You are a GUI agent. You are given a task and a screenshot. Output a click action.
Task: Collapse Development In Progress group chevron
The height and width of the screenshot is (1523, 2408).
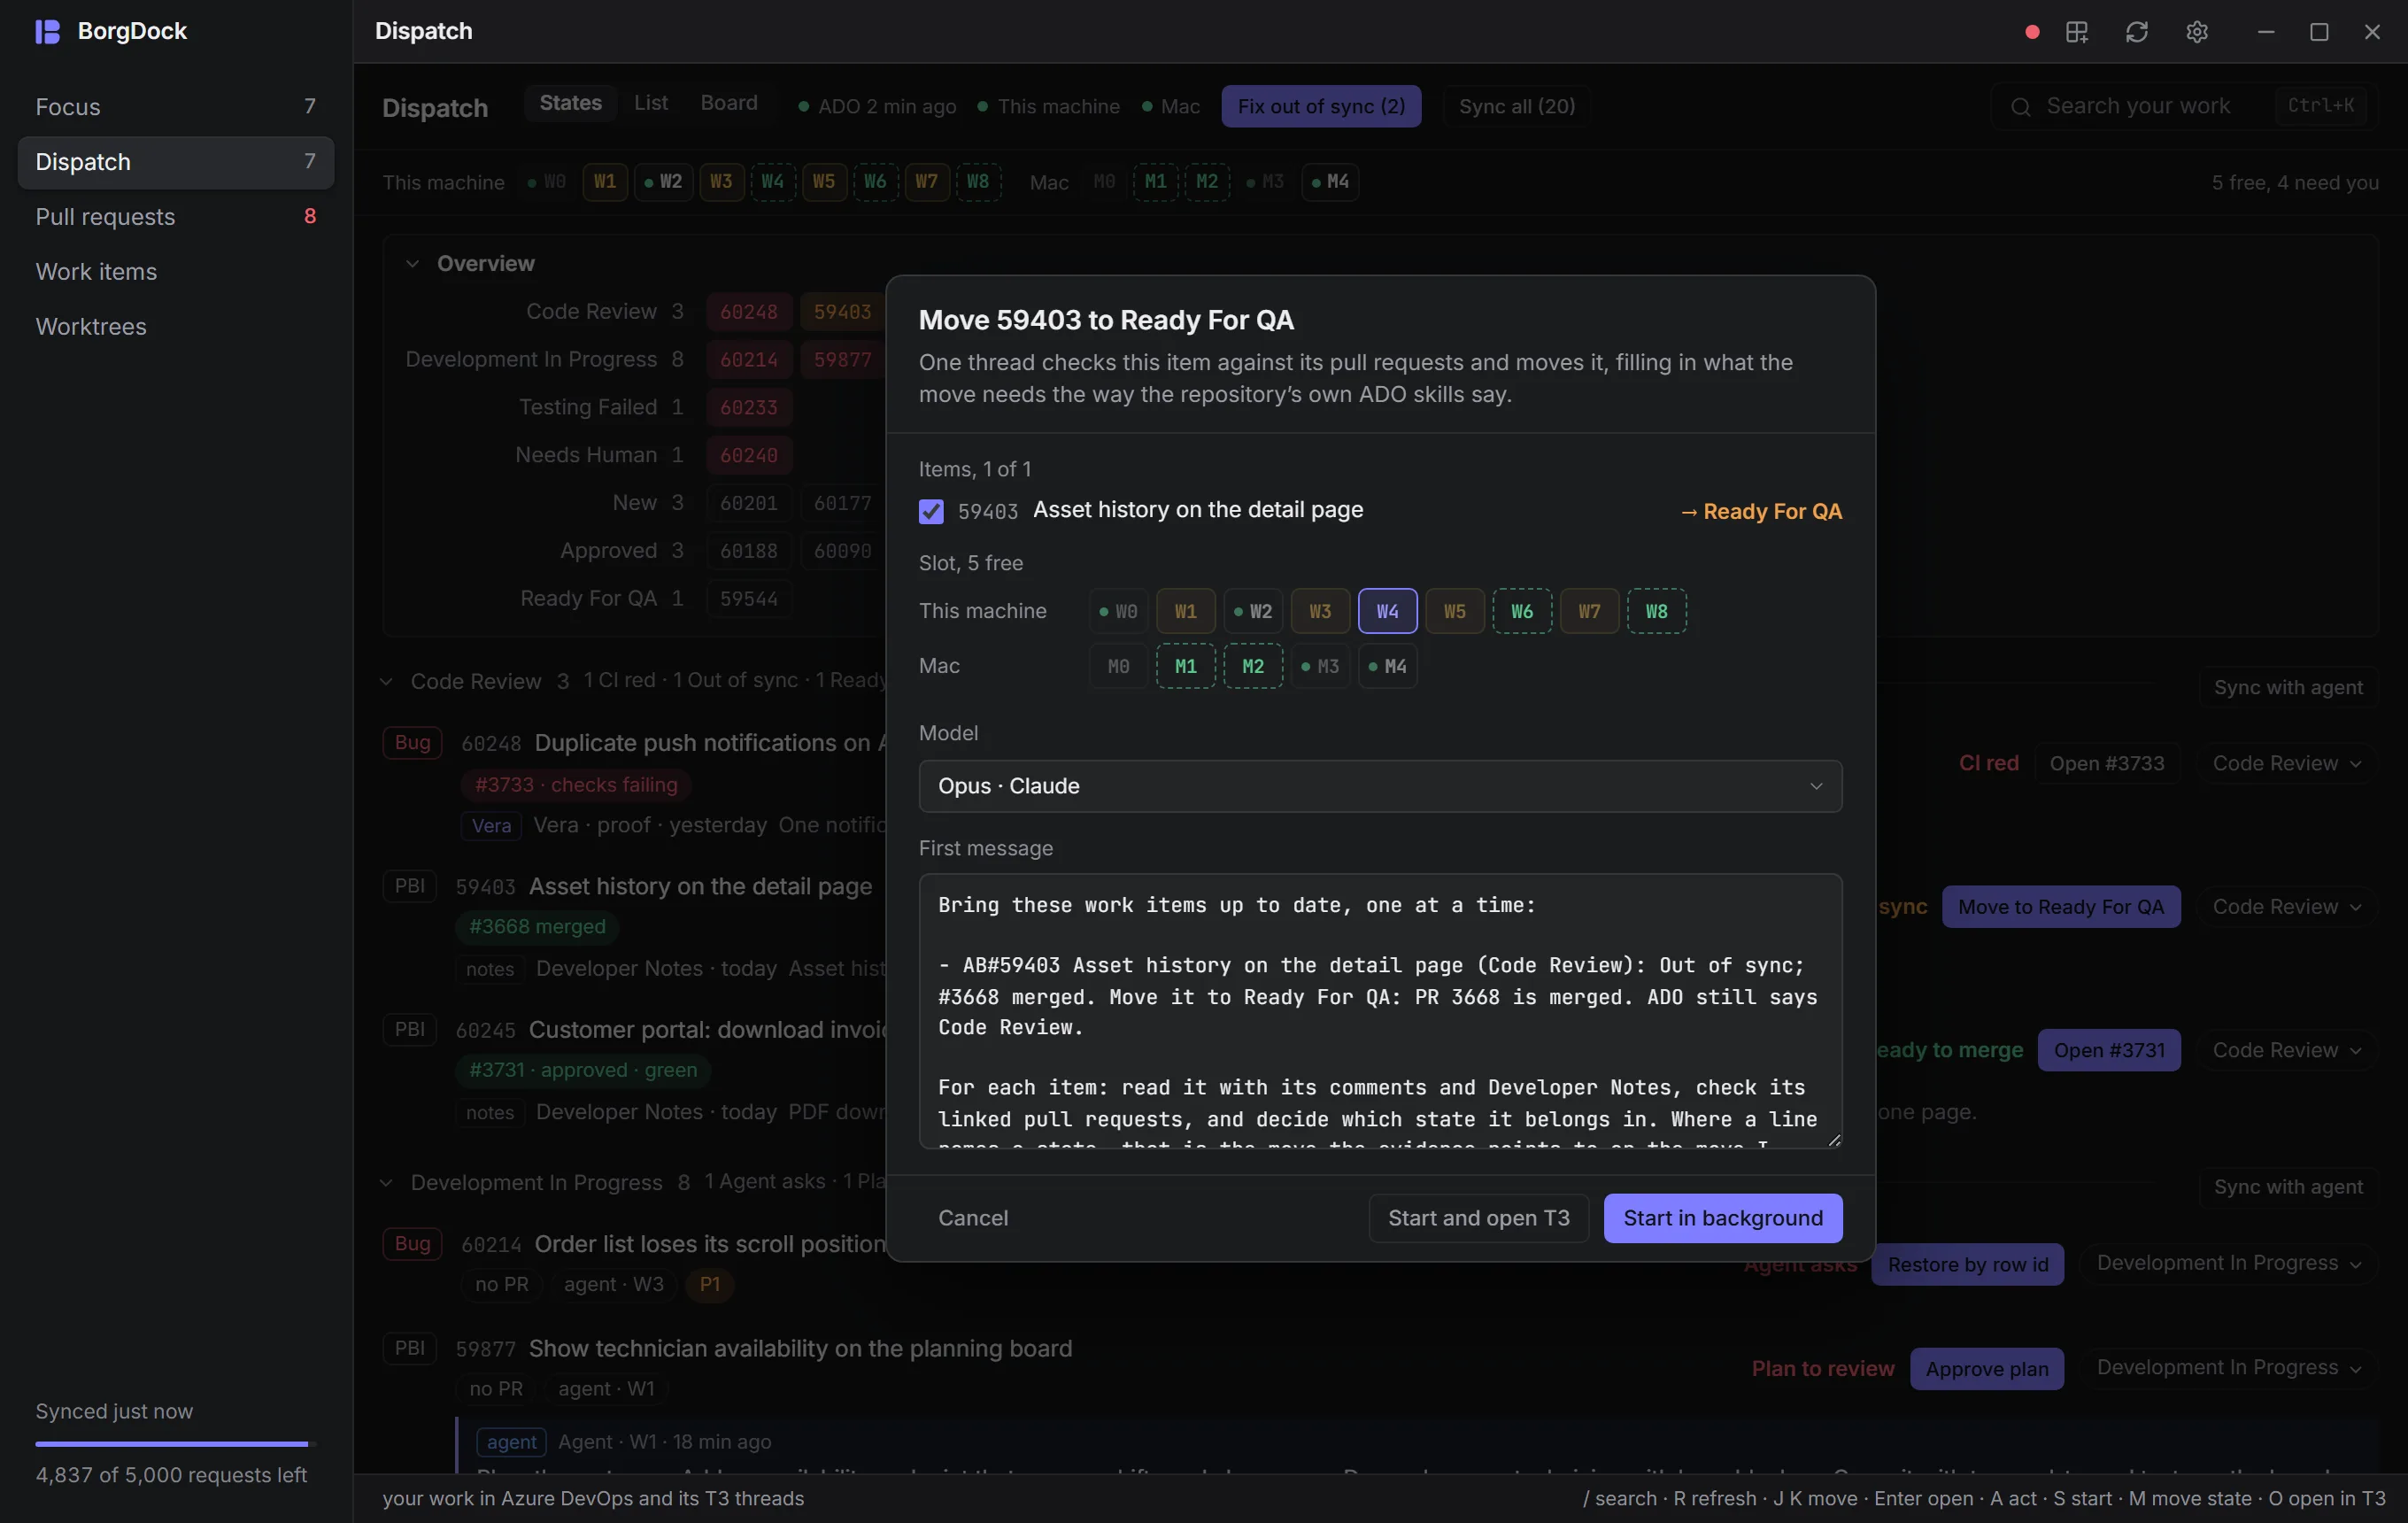pyautogui.click(x=386, y=1183)
